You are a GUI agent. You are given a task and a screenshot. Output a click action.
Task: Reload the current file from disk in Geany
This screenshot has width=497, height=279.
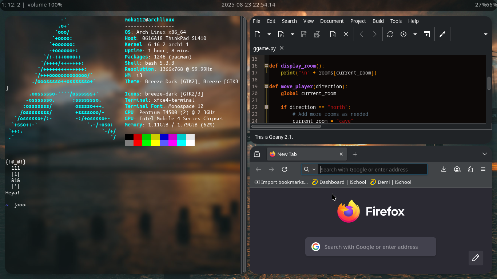[333, 34]
